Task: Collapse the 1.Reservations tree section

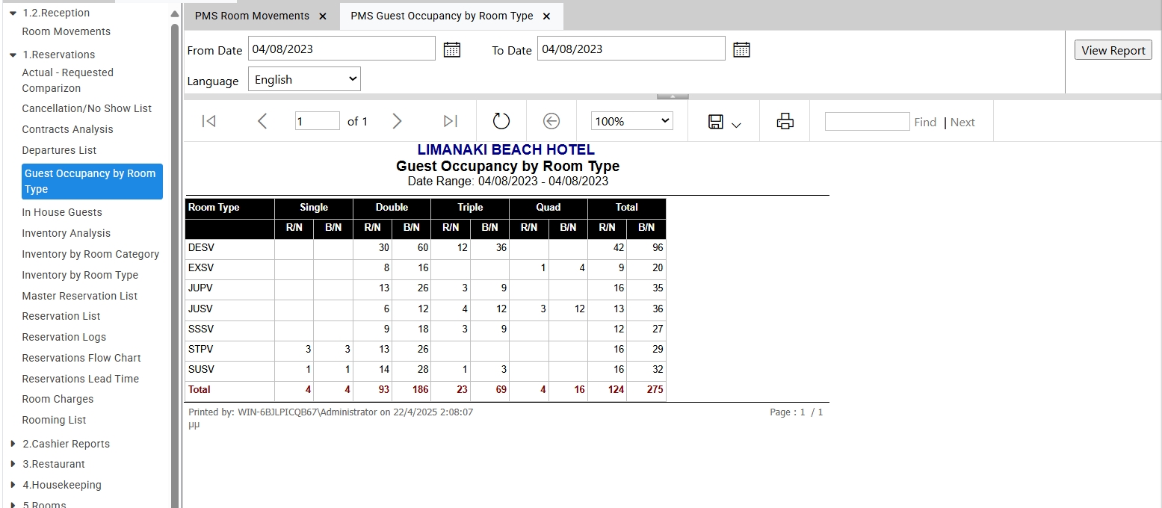Action: [13, 55]
